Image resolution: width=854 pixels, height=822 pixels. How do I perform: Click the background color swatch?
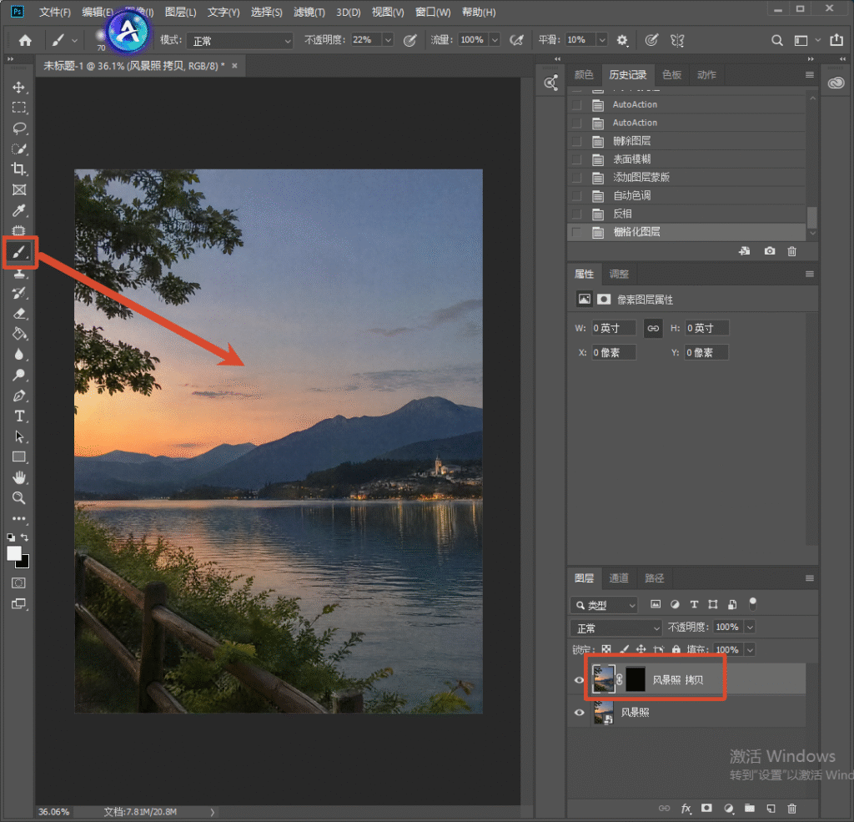(x=24, y=562)
